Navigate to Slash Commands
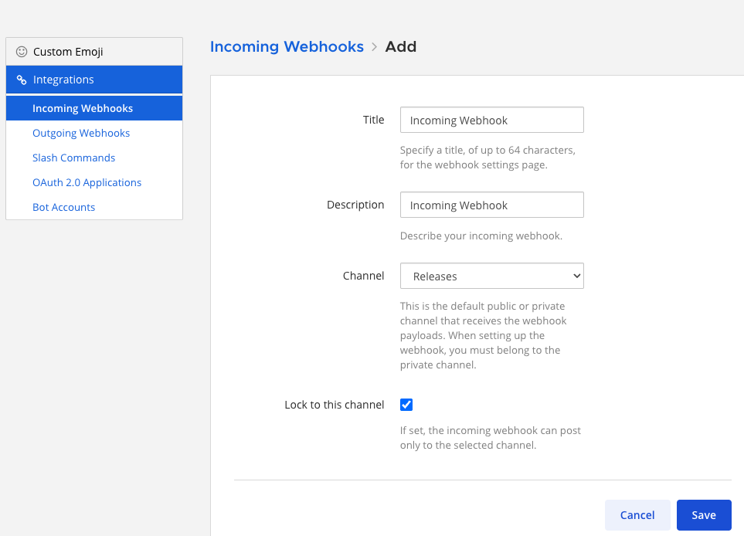744x536 pixels. click(x=73, y=158)
